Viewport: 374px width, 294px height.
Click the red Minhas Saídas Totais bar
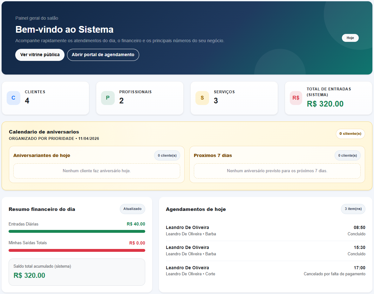click(x=77, y=250)
